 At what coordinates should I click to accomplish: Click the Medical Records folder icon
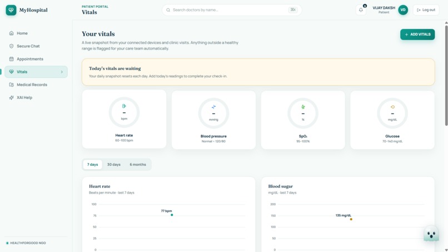pos(12,85)
